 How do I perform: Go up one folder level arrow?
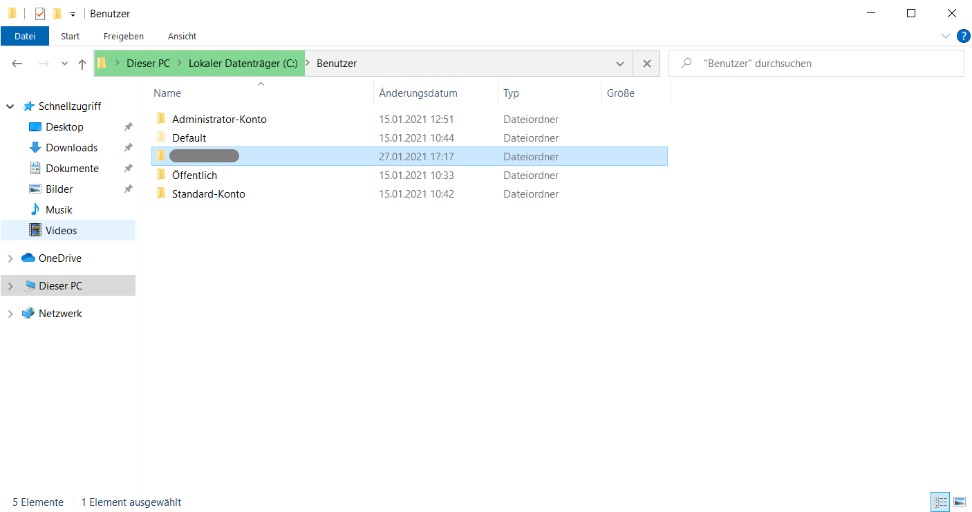point(82,64)
